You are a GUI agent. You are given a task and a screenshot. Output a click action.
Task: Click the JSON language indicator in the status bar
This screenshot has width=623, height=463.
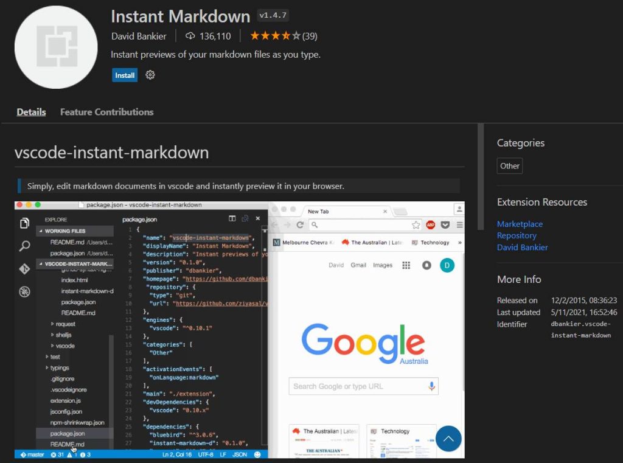pyautogui.click(x=240, y=454)
